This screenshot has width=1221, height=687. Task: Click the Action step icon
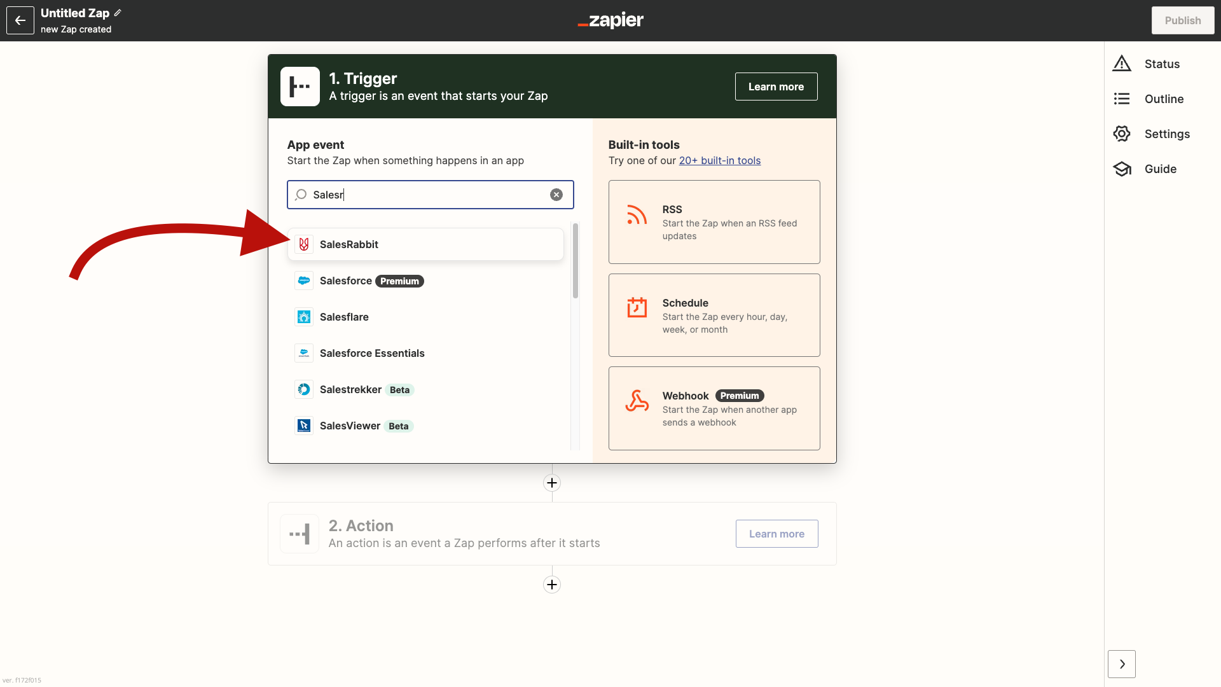point(300,534)
